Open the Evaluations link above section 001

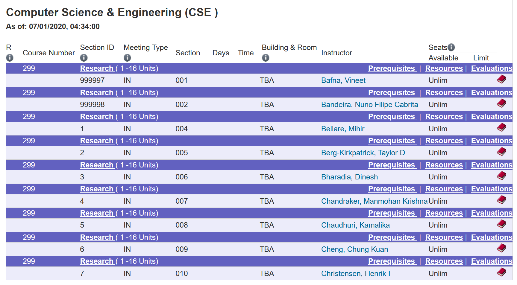pos(492,68)
